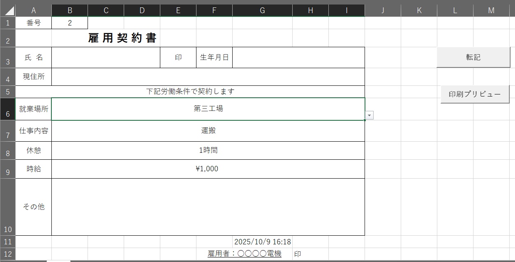Select the 時給 cell showing ¥1,000
The height and width of the screenshot is (262, 515).
coord(208,169)
